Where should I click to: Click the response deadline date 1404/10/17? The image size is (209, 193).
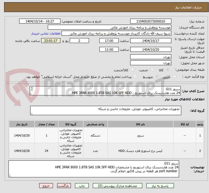151,41
